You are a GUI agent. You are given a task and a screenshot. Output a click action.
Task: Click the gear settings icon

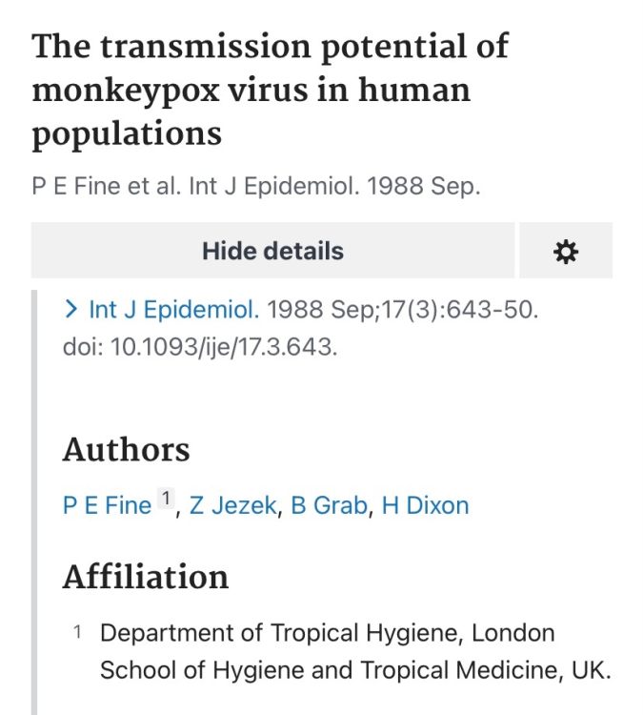click(x=566, y=252)
